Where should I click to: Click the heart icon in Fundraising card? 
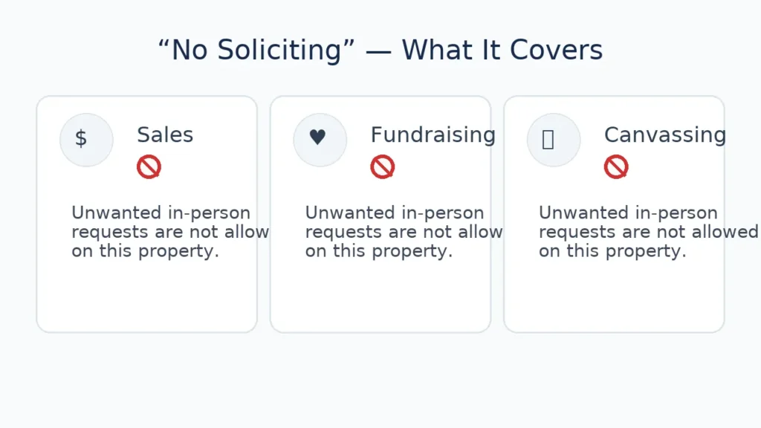[318, 138]
